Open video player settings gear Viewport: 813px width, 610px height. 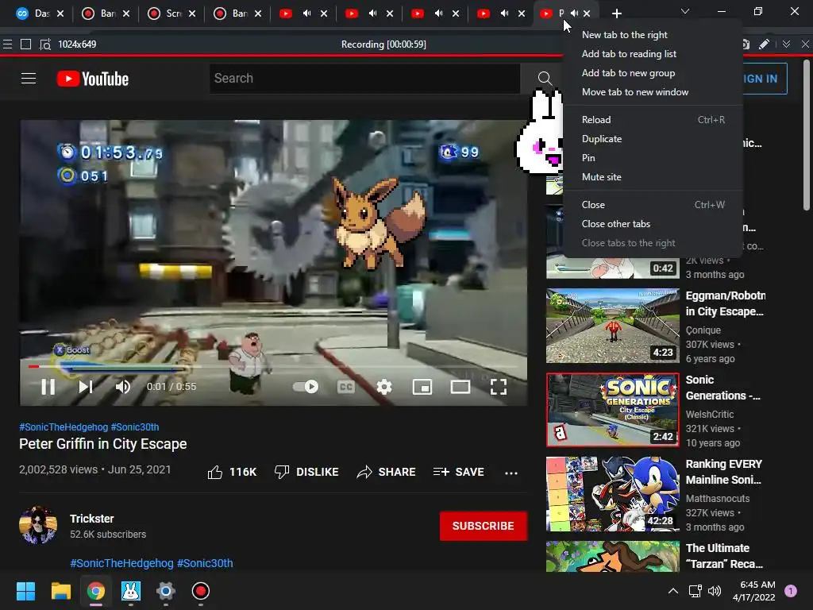pyautogui.click(x=384, y=387)
